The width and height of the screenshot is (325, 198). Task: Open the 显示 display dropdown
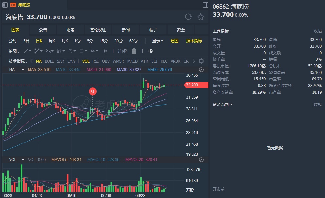point(157,41)
